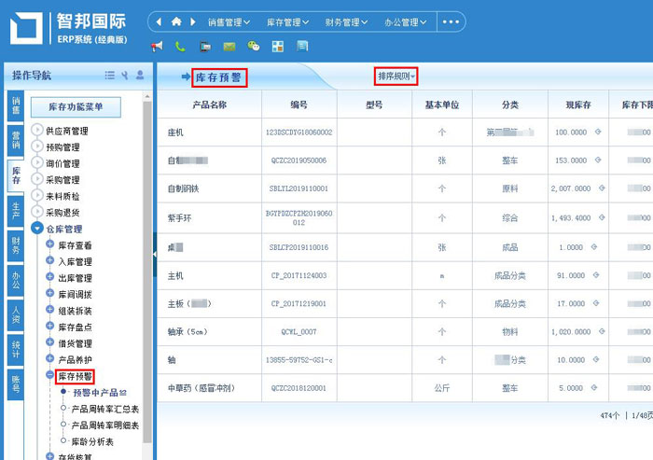Click the home icon in top navigation

click(176, 21)
